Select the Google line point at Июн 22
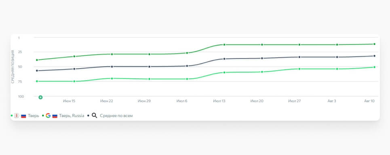The width and height of the screenshot is (390, 155). [x=112, y=54]
